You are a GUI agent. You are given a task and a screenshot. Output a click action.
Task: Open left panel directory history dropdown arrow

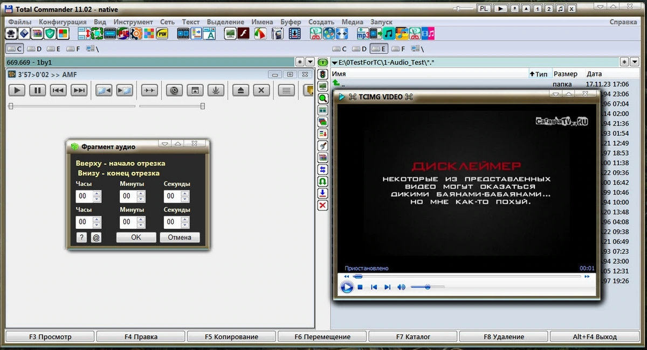click(310, 62)
